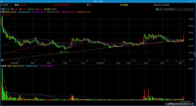Select the 還日 adjusted daily button
196x106 pixels.
coord(167,9)
